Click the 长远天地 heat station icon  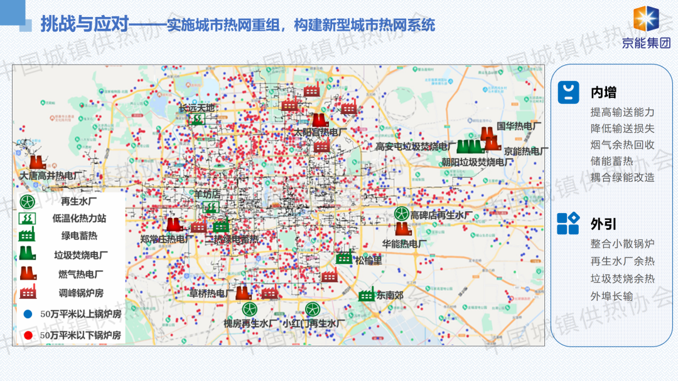coord(196,118)
